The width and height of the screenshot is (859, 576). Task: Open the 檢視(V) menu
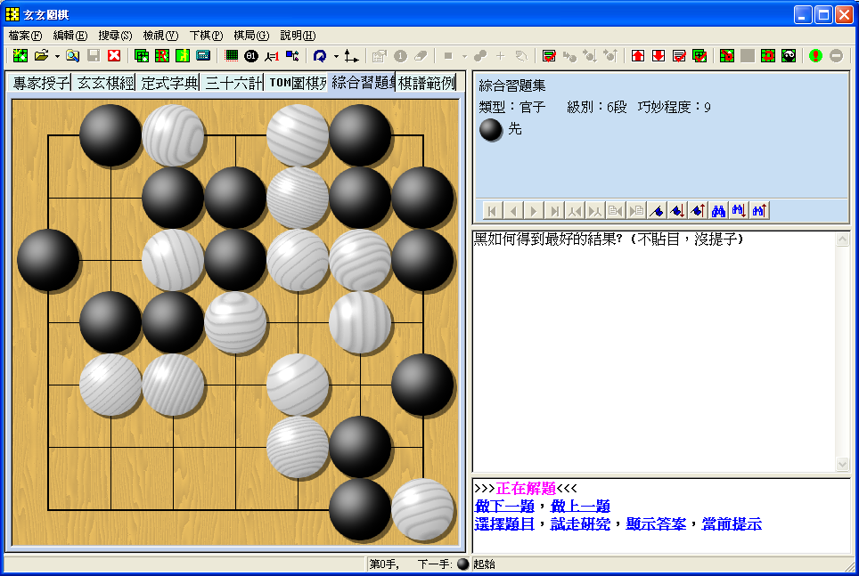pos(160,36)
